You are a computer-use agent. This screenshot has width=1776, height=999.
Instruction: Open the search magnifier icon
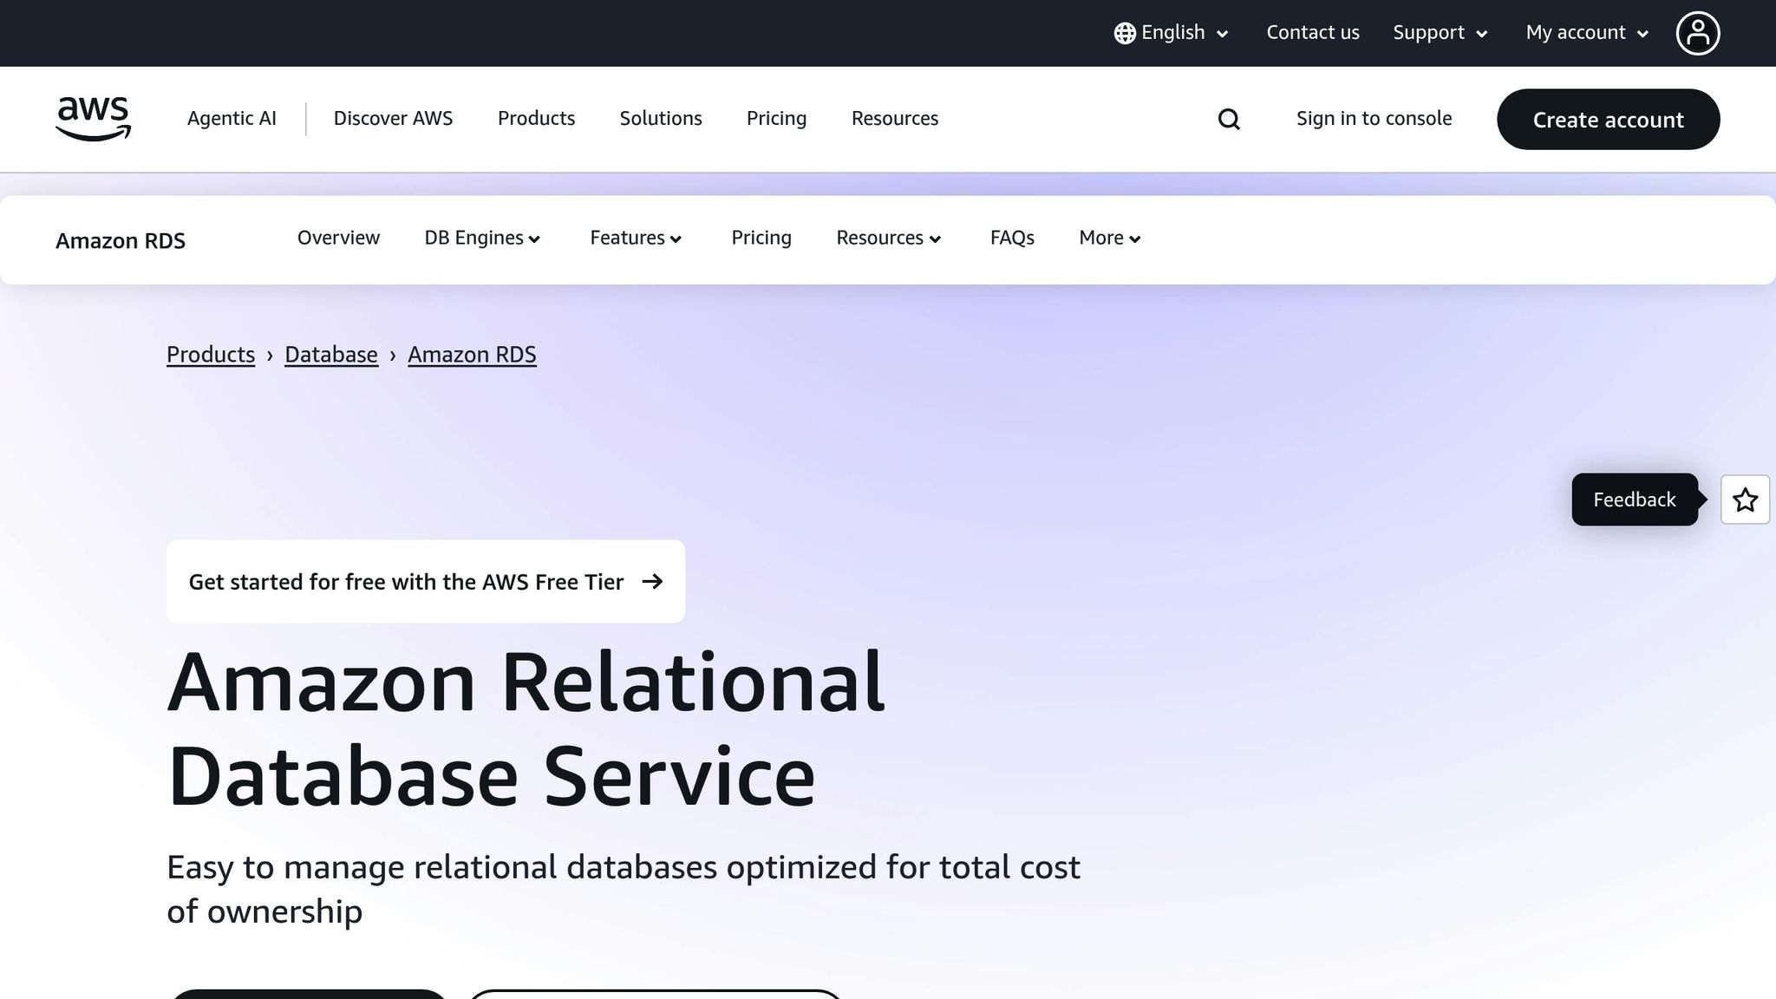click(x=1229, y=119)
